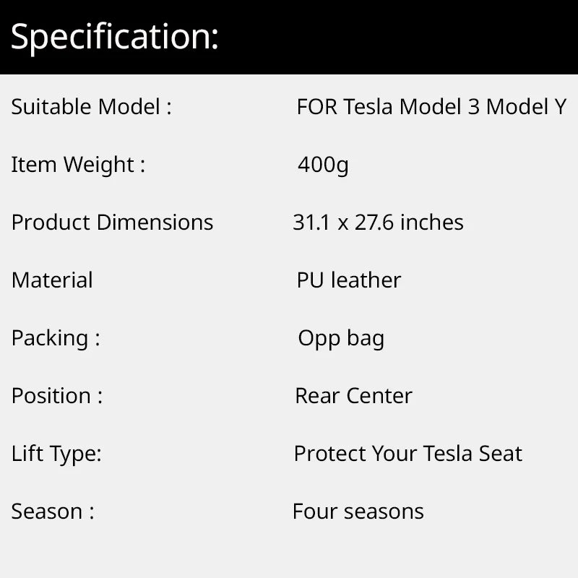This screenshot has width=578, height=578.
Task: Click 'Tesla' in the Suitable Model row
Action: (368, 107)
